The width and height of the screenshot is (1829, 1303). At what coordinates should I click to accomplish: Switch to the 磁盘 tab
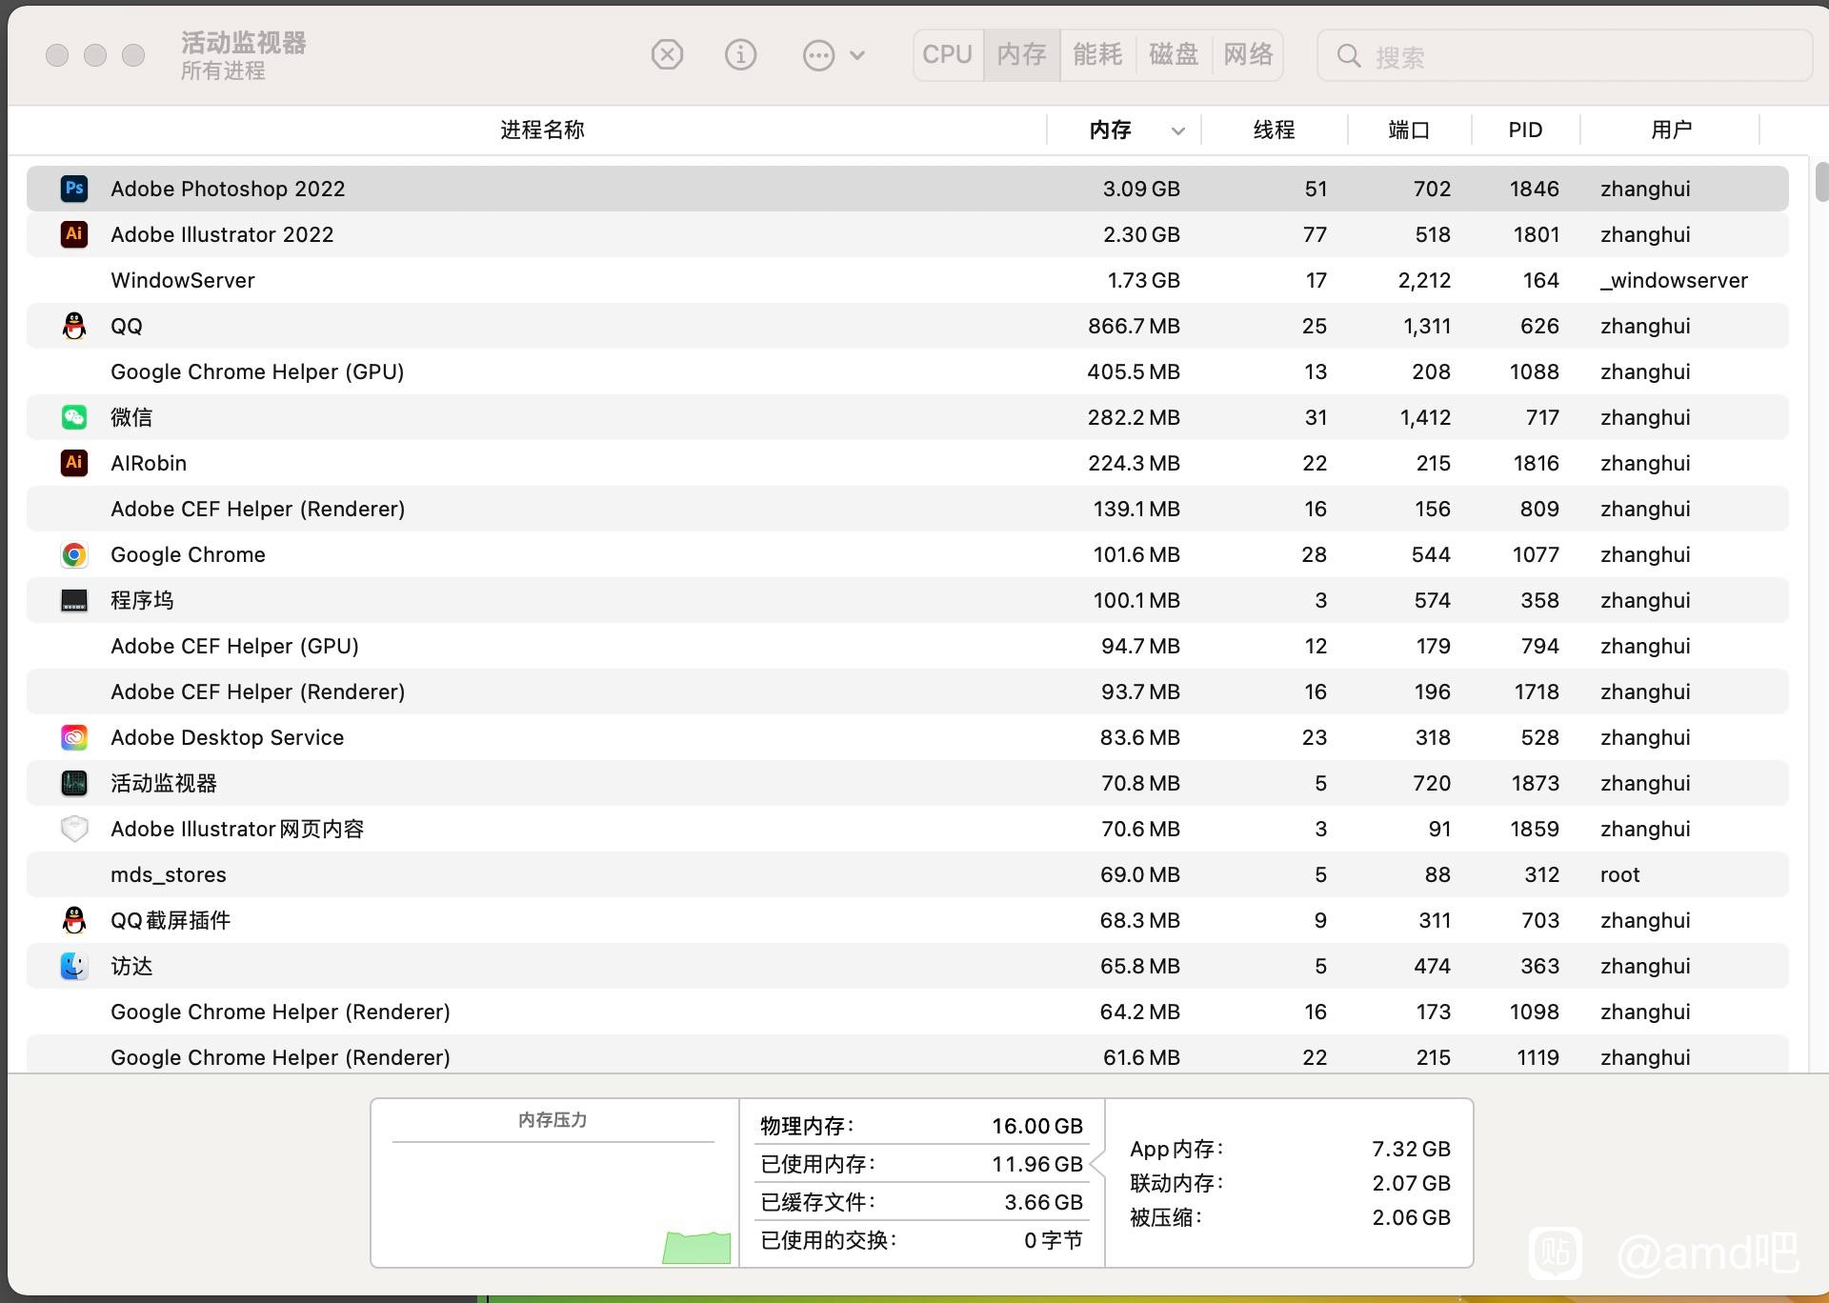click(1174, 55)
